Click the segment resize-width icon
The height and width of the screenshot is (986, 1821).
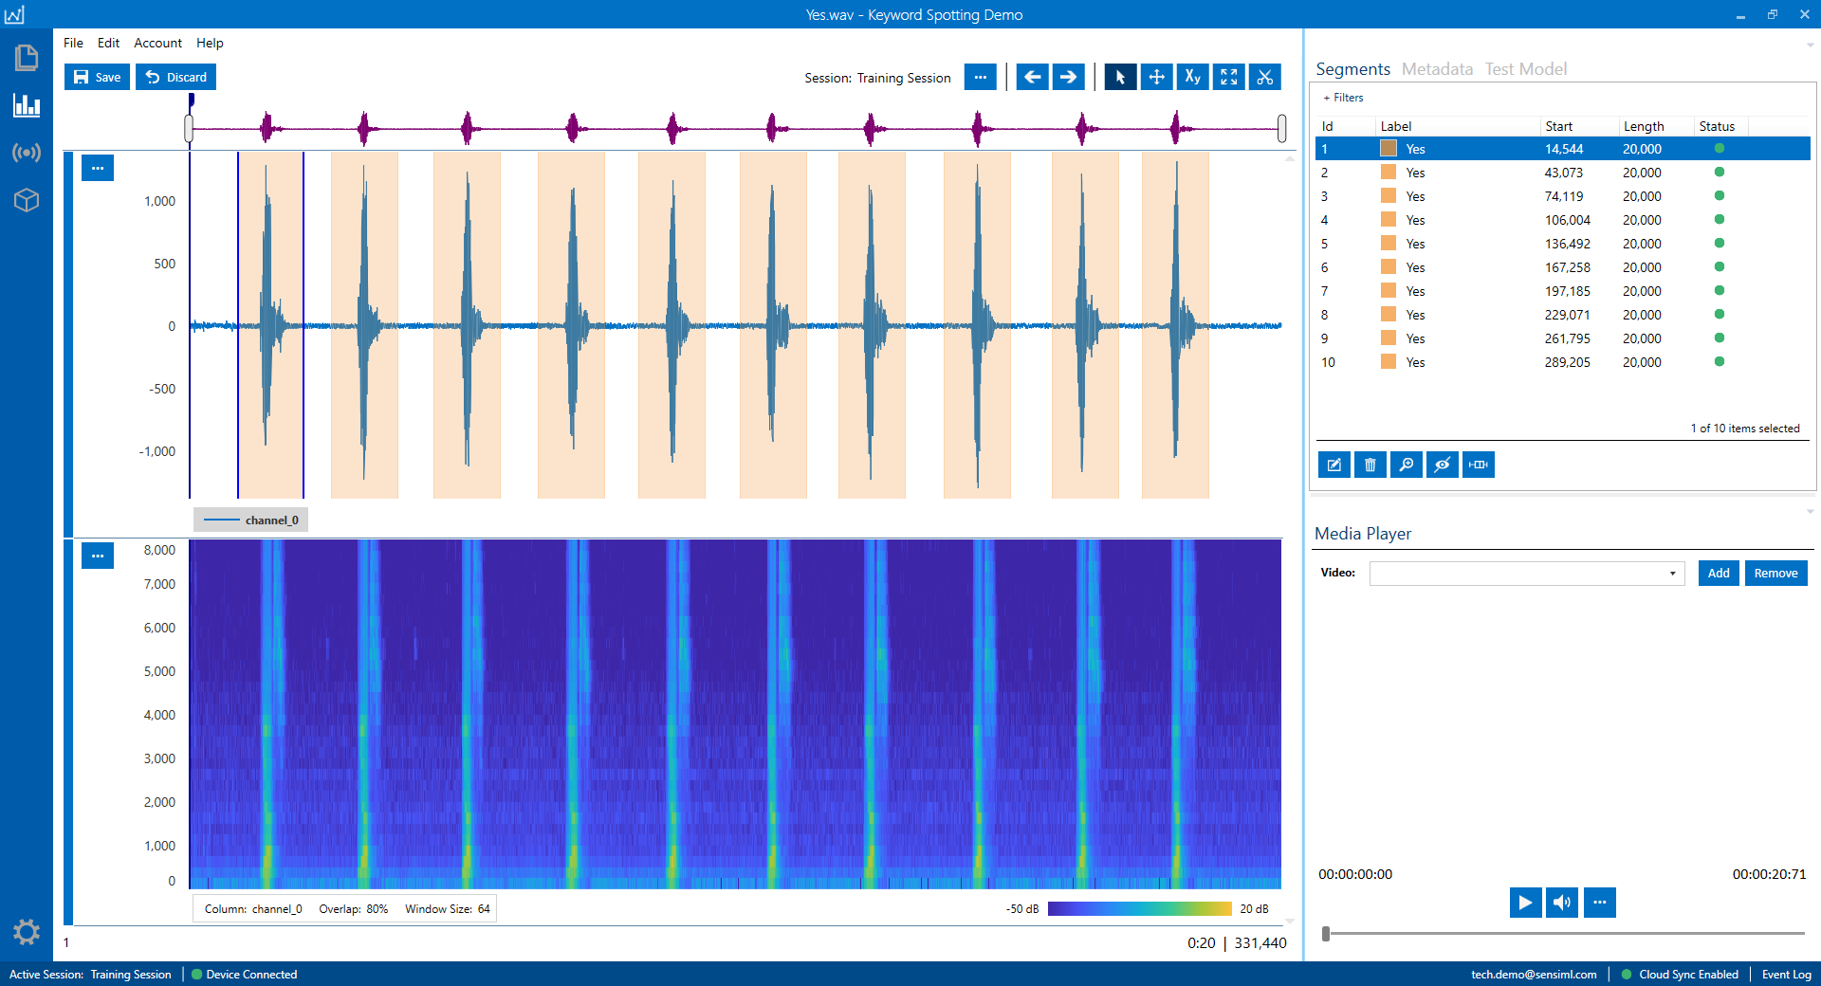(x=1478, y=465)
